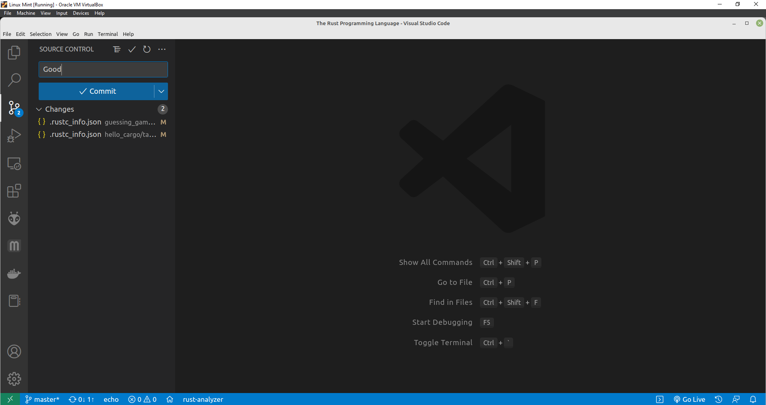Open the notebook-style view in activity bar
The width and height of the screenshot is (766, 405).
(x=14, y=301)
